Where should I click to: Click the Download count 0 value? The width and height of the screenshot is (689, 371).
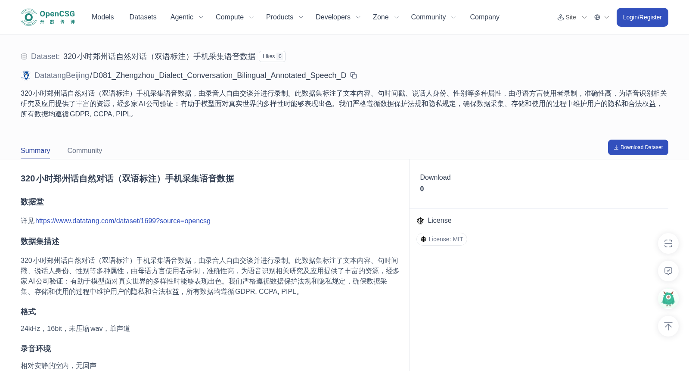pyautogui.click(x=422, y=189)
